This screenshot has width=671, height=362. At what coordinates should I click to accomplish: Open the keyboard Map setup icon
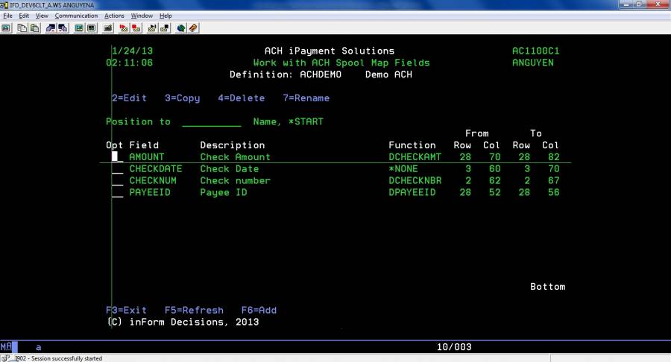107,28
